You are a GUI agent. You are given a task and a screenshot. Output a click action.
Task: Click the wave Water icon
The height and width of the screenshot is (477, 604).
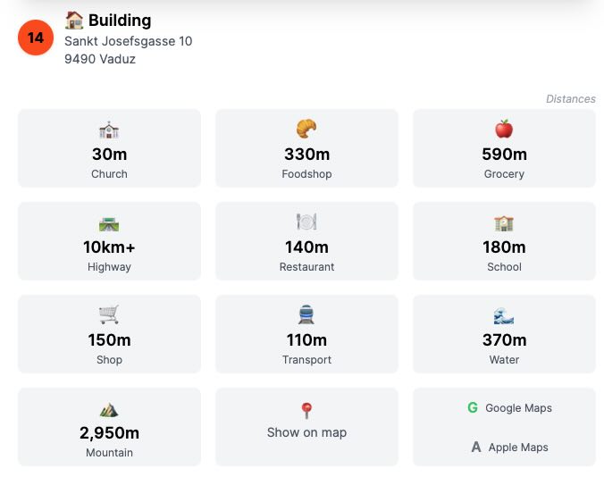point(504,315)
